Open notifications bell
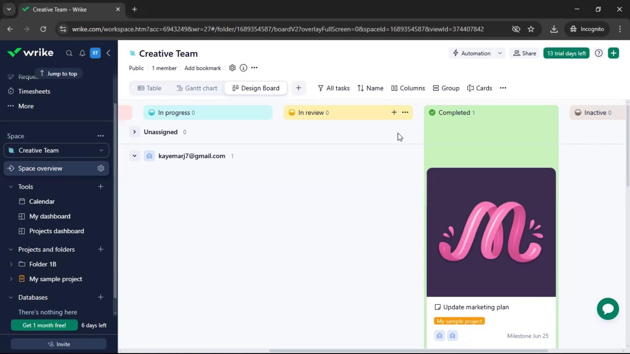The image size is (630, 354). pos(82,53)
